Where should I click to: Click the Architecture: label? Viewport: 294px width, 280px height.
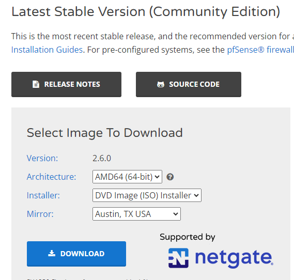point(51,177)
